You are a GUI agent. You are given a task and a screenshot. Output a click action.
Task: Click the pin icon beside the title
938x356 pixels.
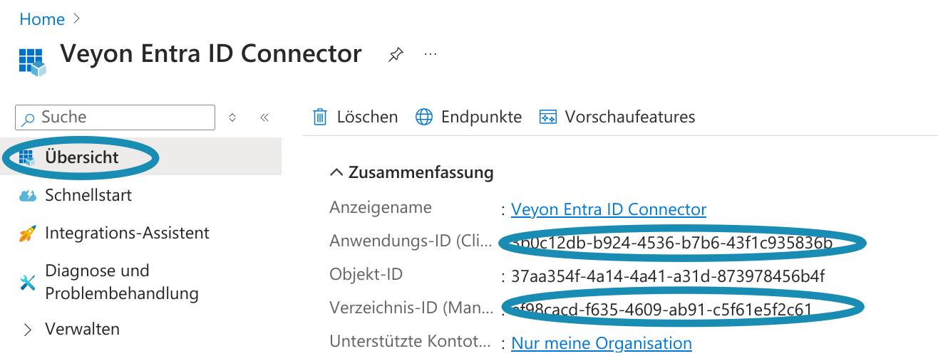point(396,55)
